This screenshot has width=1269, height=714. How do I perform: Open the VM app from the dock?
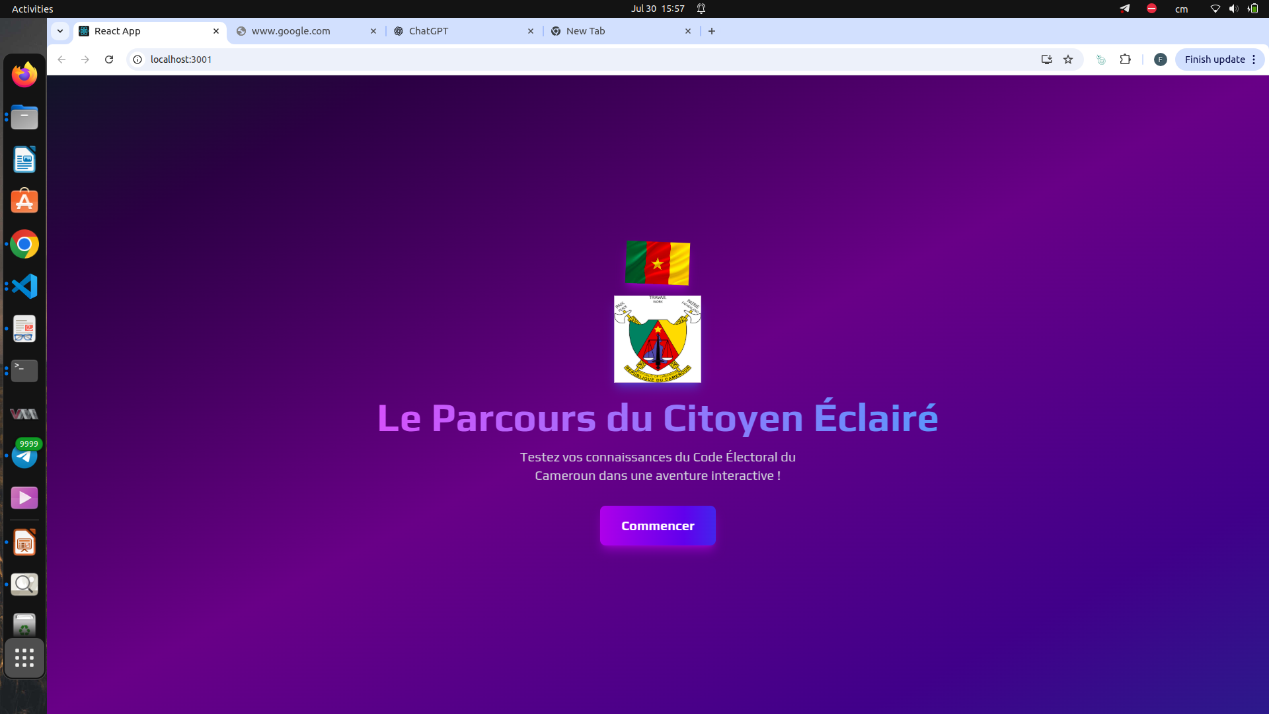24,413
